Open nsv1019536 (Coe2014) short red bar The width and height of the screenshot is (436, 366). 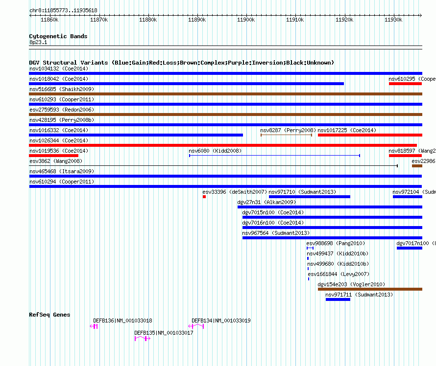pos(54,156)
